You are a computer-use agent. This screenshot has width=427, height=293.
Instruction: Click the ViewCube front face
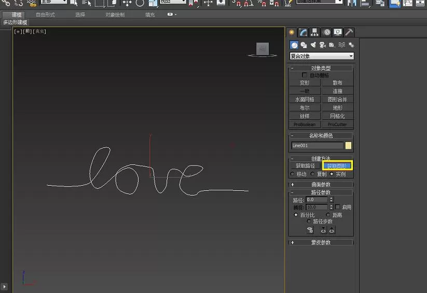263,49
